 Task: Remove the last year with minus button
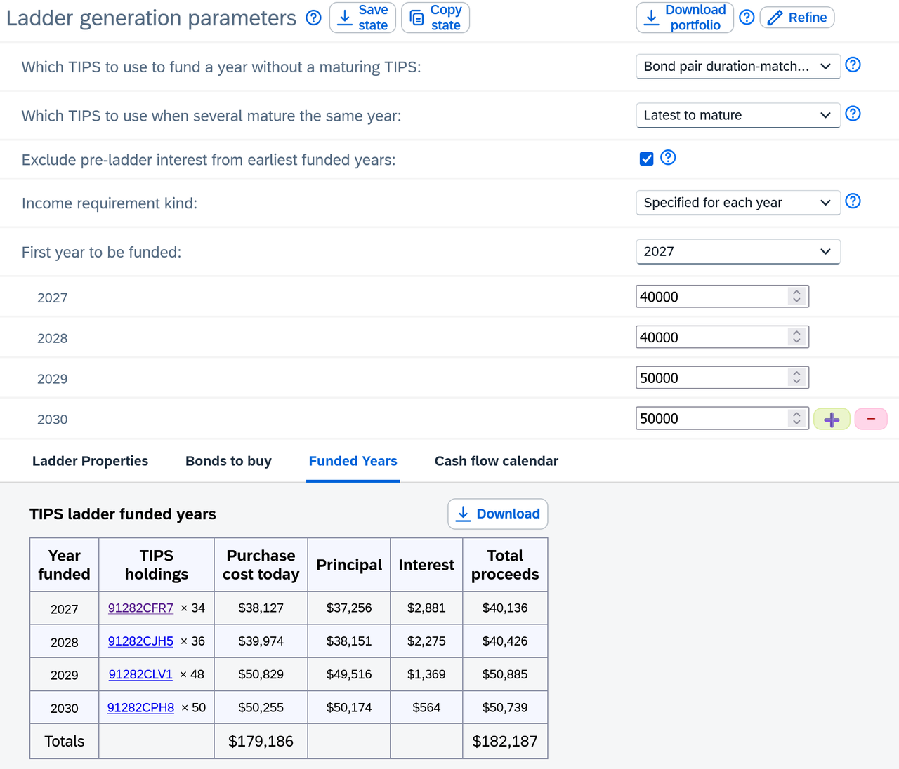click(x=871, y=420)
